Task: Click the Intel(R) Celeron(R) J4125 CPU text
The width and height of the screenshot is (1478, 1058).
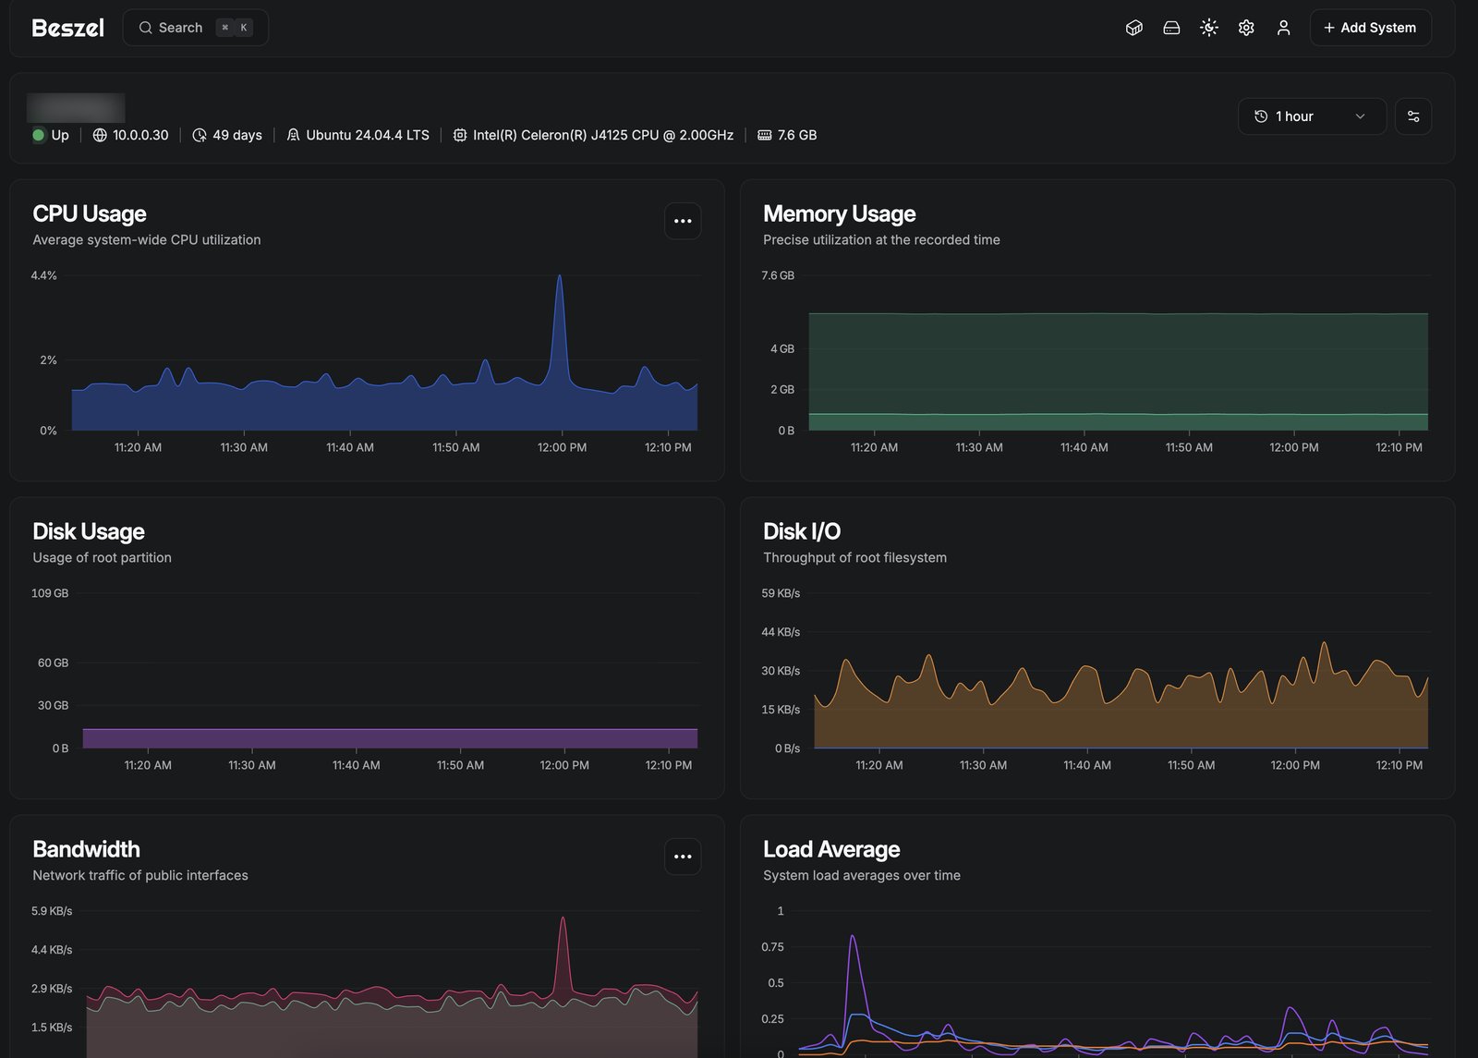Action: [x=603, y=135]
